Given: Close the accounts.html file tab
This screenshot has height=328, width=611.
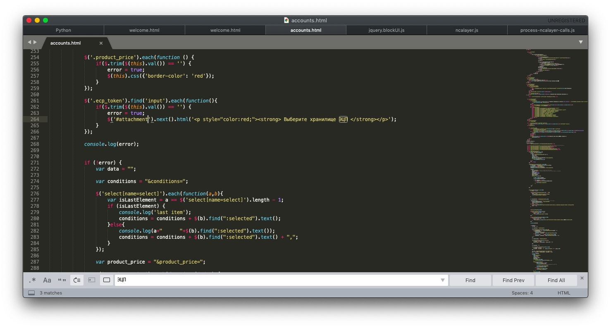Looking at the screenshot, I should coord(101,43).
